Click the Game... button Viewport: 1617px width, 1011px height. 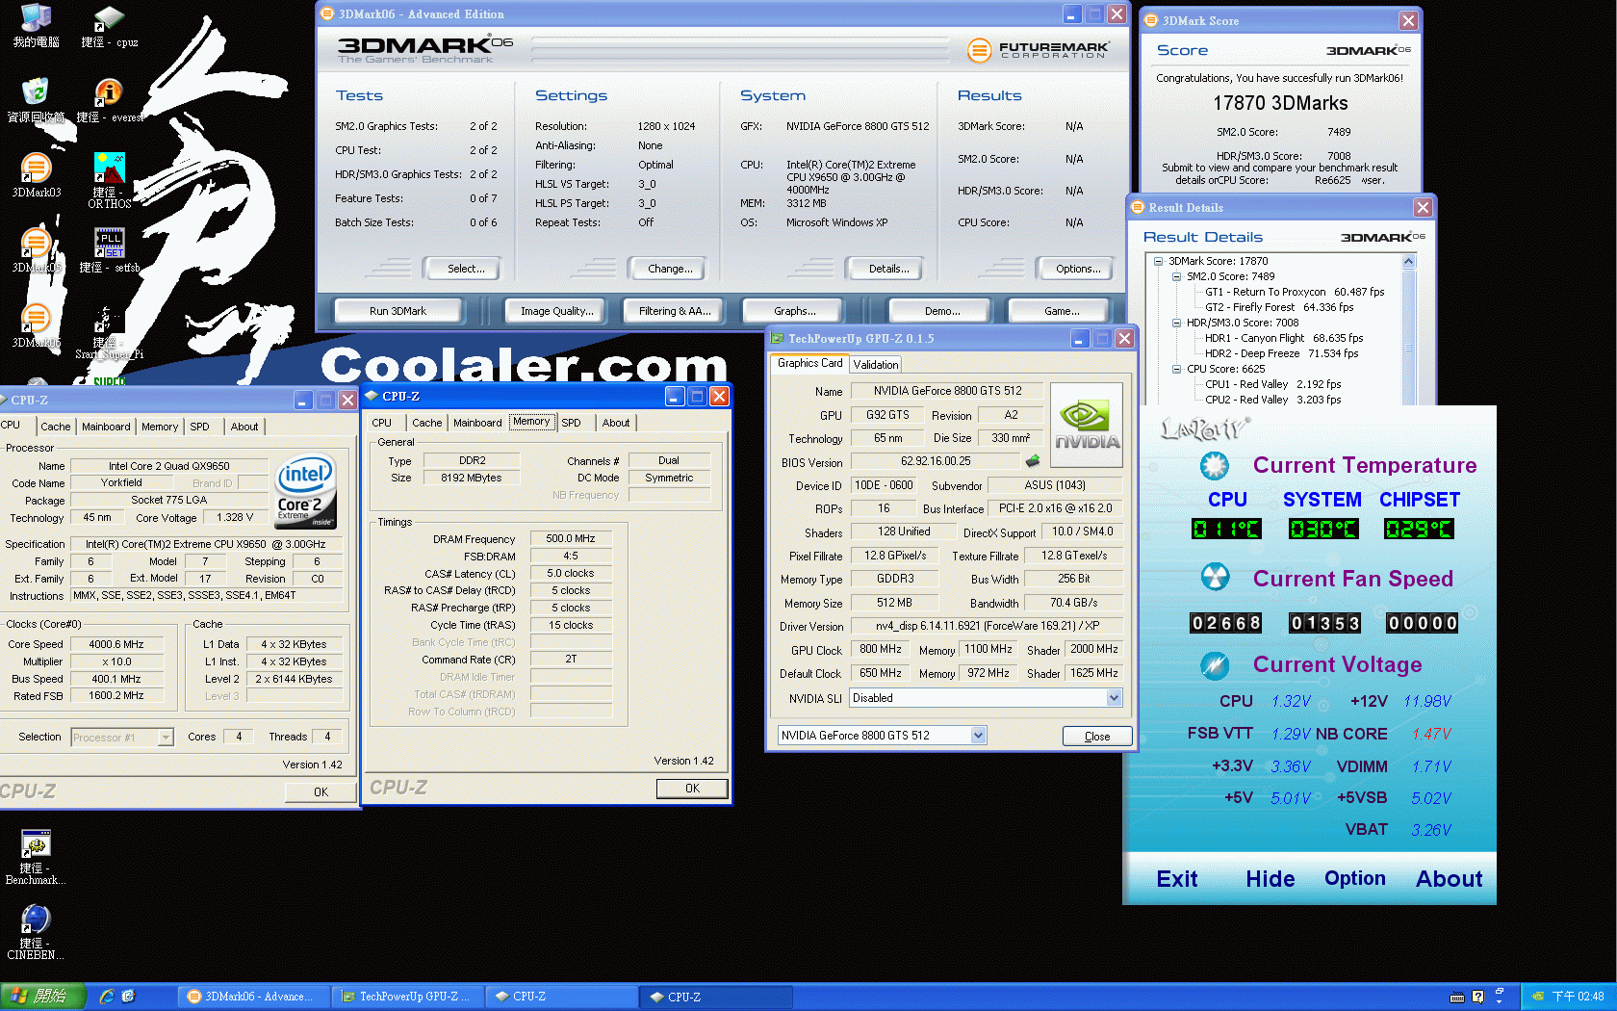(x=1061, y=311)
